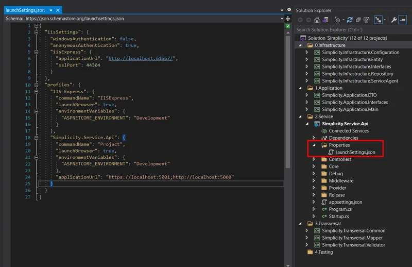Click the Back navigation arrow in Solution Explorer
Screen dimensions: 412x267
click(300, 20)
